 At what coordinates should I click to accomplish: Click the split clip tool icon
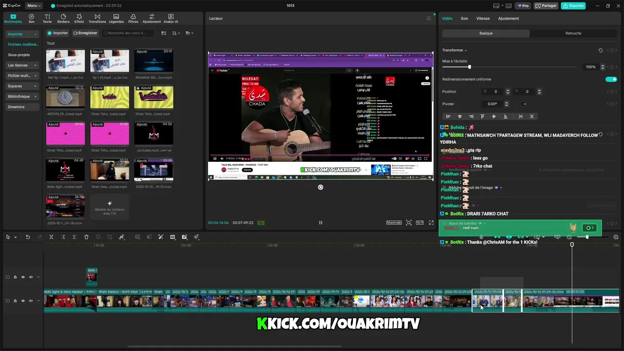(x=51, y=237)
